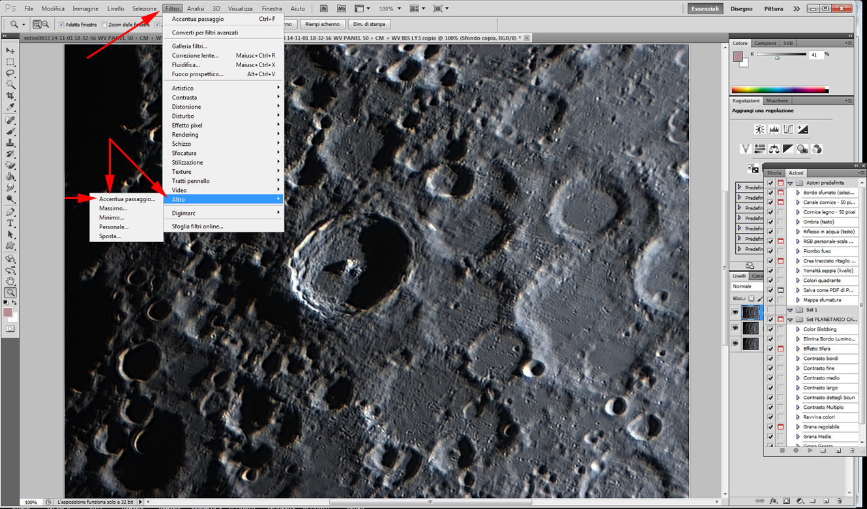867x509 pixels.
Task: Play the selected action
Action: point(810,450)
